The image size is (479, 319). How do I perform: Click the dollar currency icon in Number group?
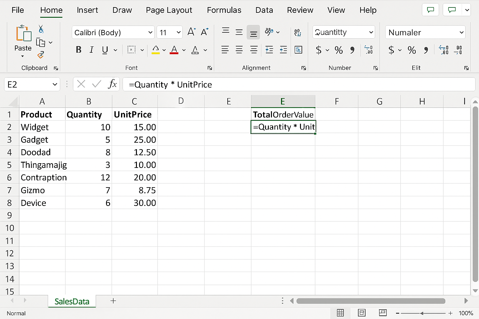click(x=318, y=50)
